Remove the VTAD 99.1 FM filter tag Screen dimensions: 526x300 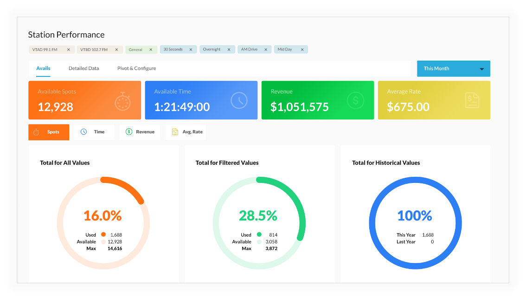click(x=69, y=50)
